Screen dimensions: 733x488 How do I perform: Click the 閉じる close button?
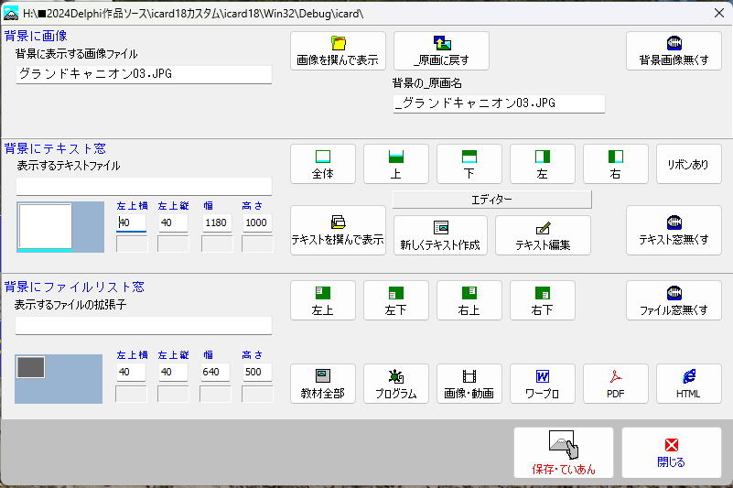click(671, 452)
